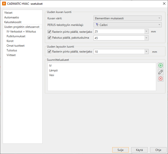168x154 pixels.
Task: Open IV-Verkostot + Mitoitus settings
Action: point(21,32)
